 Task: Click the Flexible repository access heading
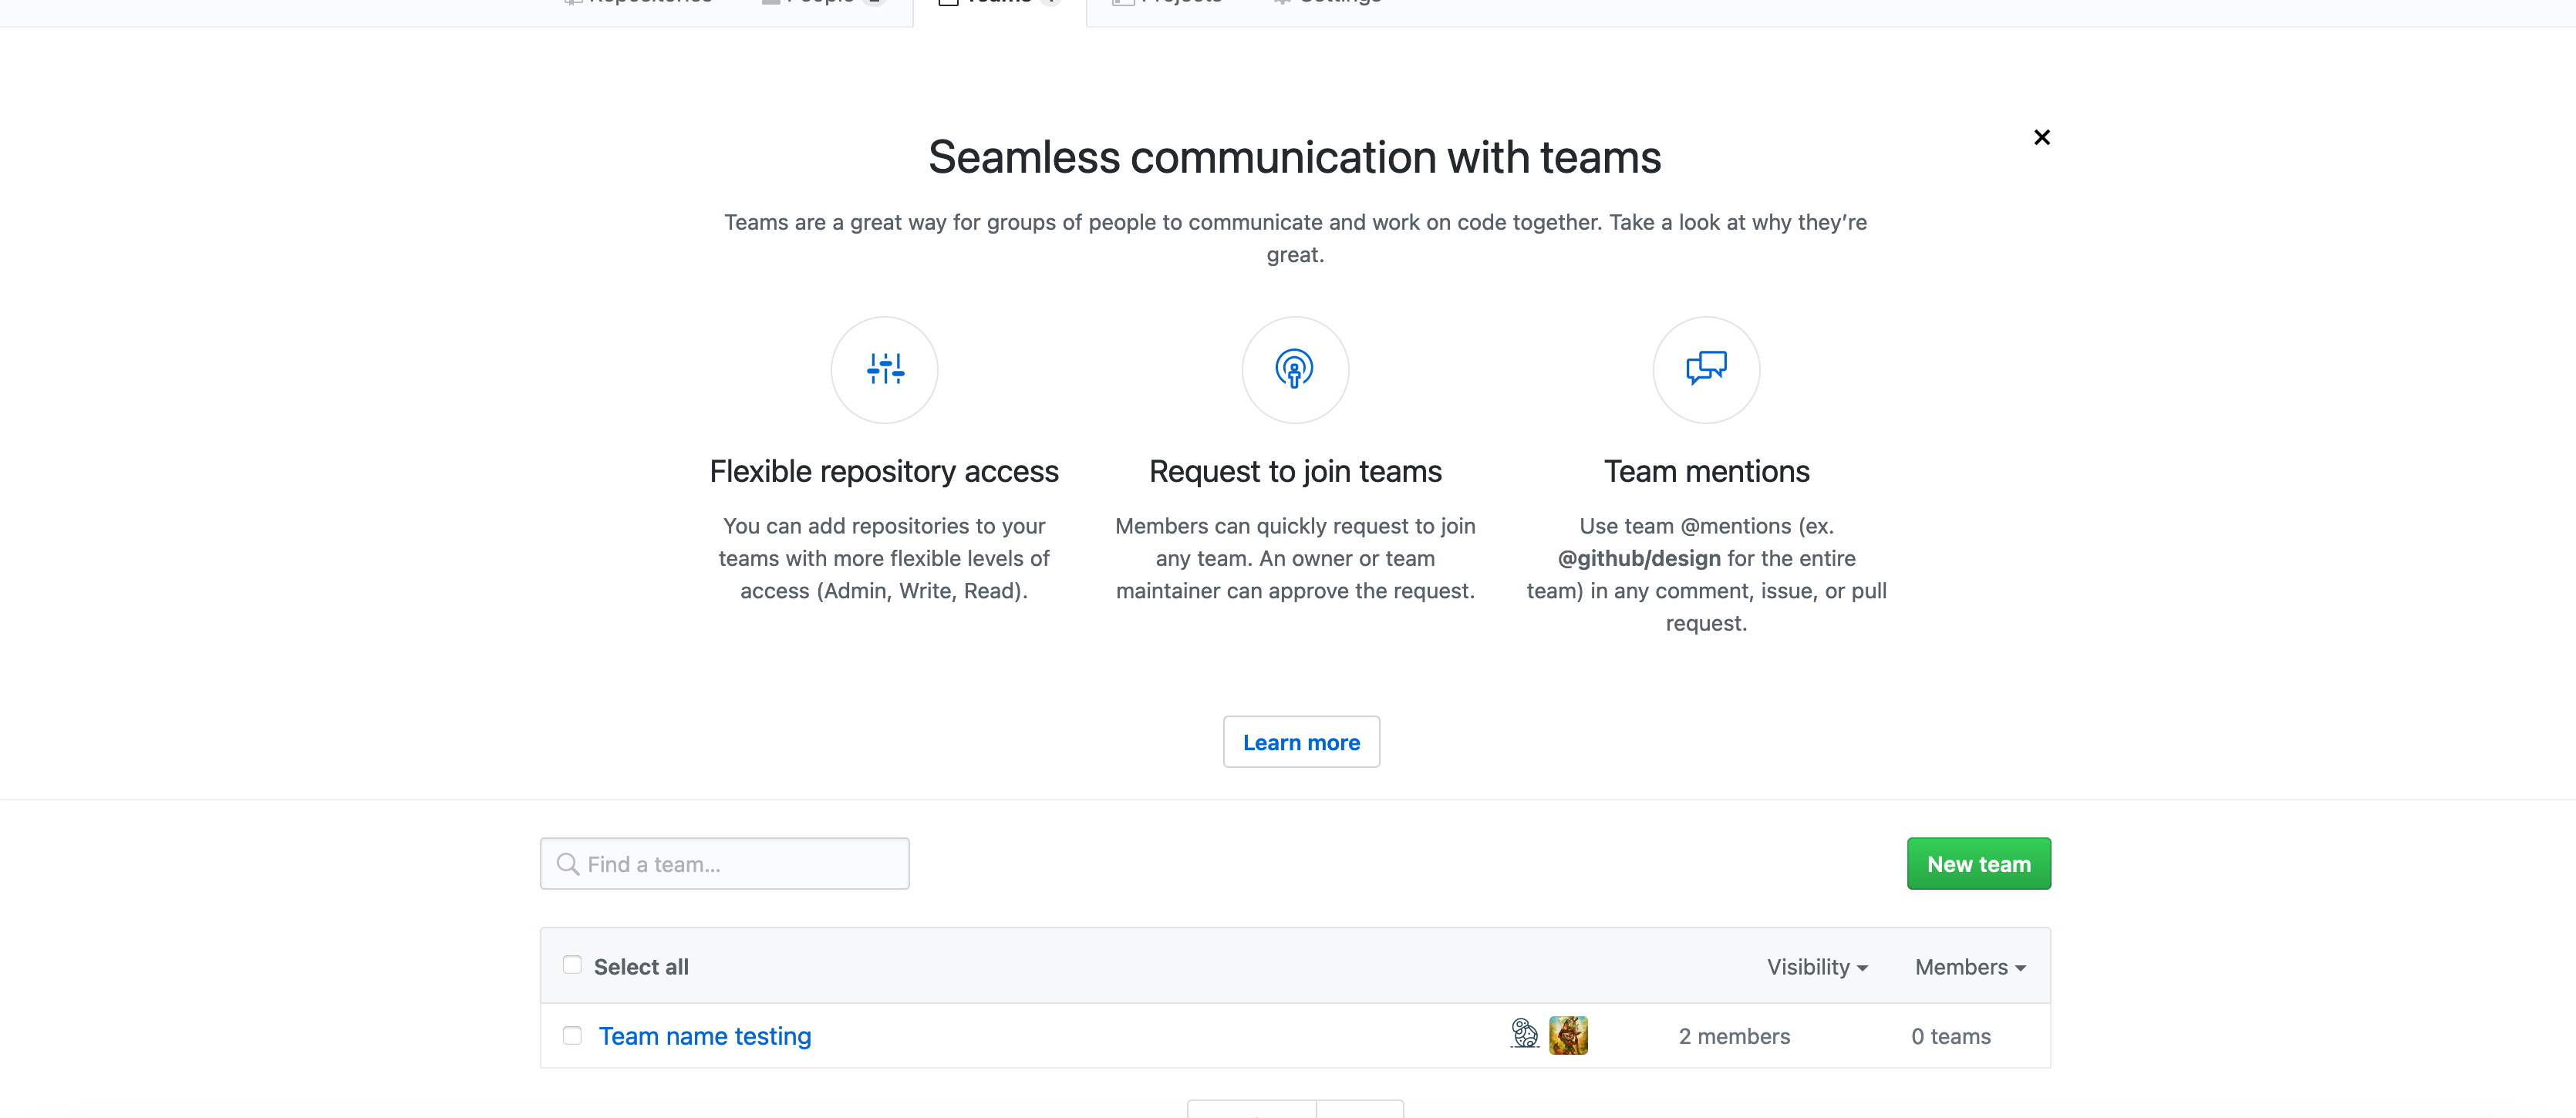tap(883, 471)
